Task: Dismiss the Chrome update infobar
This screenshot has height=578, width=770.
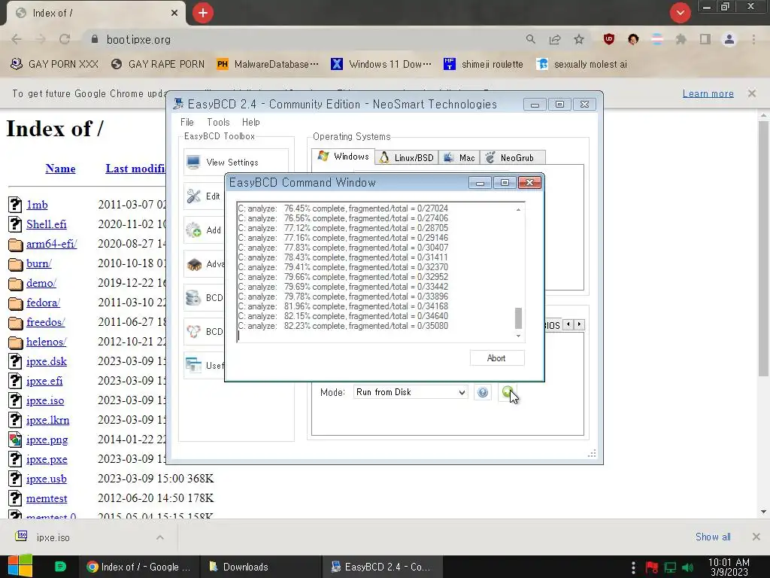Action: coord(752,93)
